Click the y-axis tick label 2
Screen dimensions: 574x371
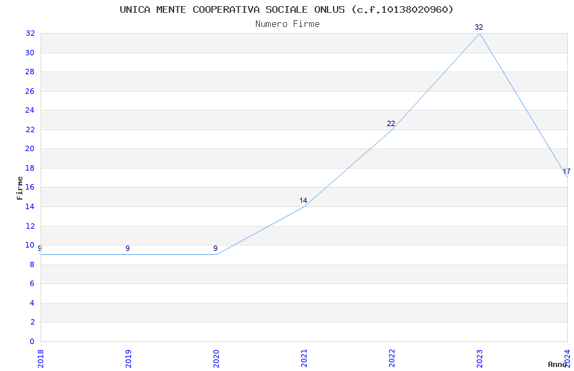pos(32,322)
